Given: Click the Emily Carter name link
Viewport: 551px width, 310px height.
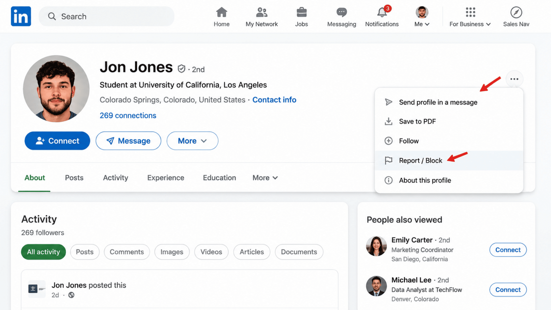Looking at the screenshot, I should point(412,240).
